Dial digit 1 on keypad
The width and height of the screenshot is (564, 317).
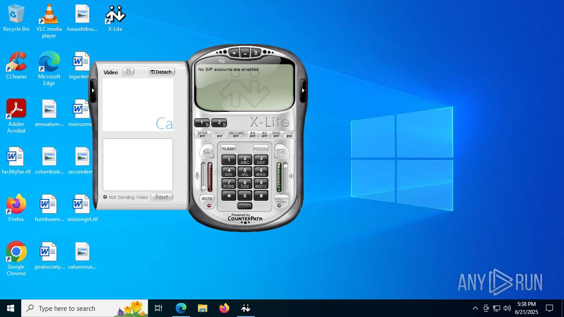point(229,160)
